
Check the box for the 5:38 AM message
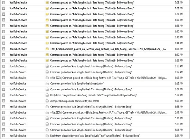4,118
